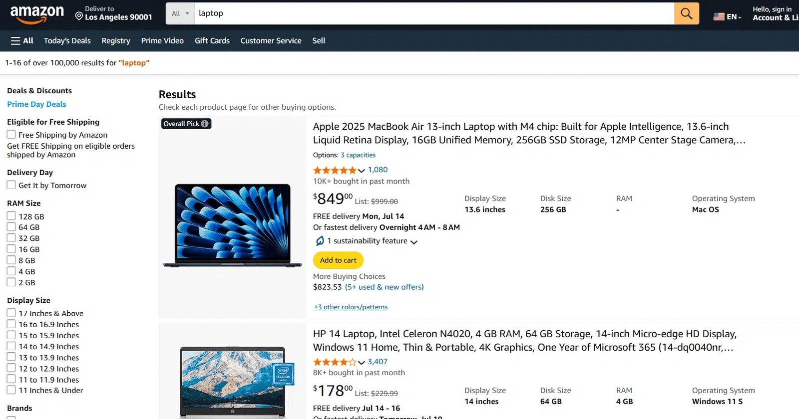The image size is (799, 419).
Task: Tick the 14 to 14.9 Inches filter
Action: click(x=11, y=346)
